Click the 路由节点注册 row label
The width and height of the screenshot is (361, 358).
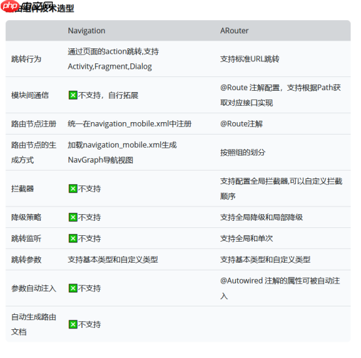click(34, 123)
